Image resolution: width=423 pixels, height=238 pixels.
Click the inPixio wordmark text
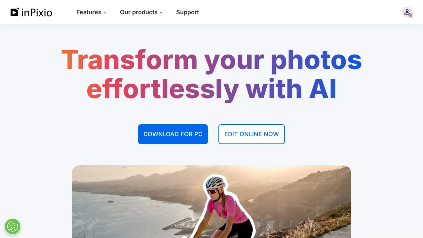click(x=37, y=13)
